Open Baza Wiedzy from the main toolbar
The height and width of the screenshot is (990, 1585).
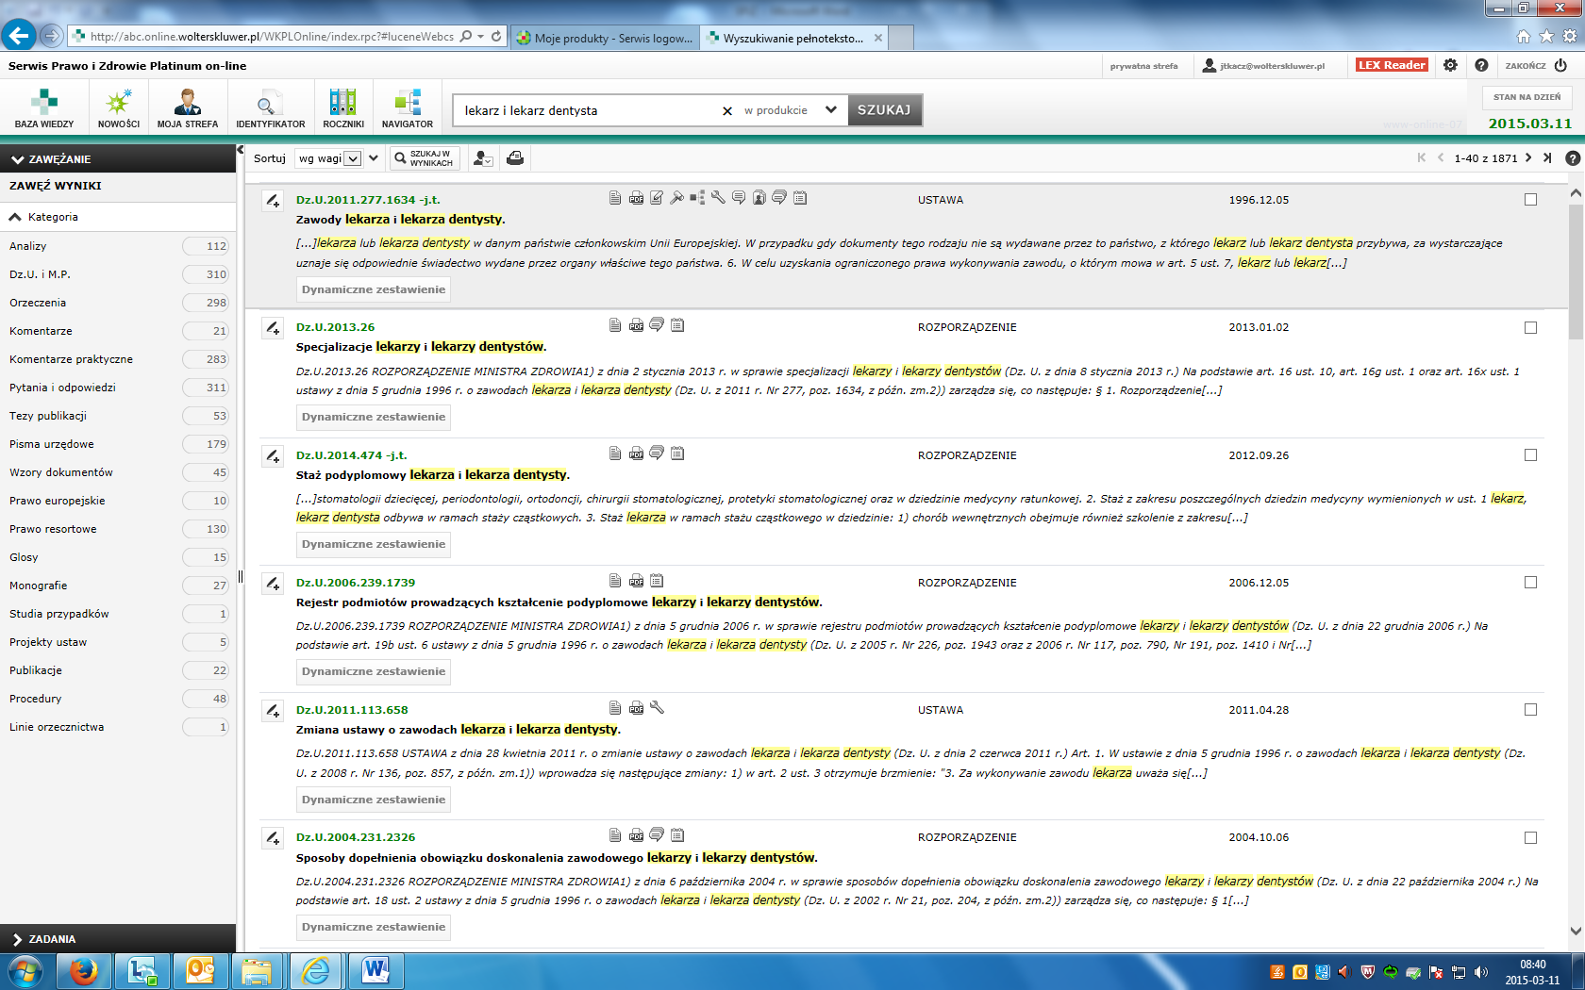click(x=44, y=109)
